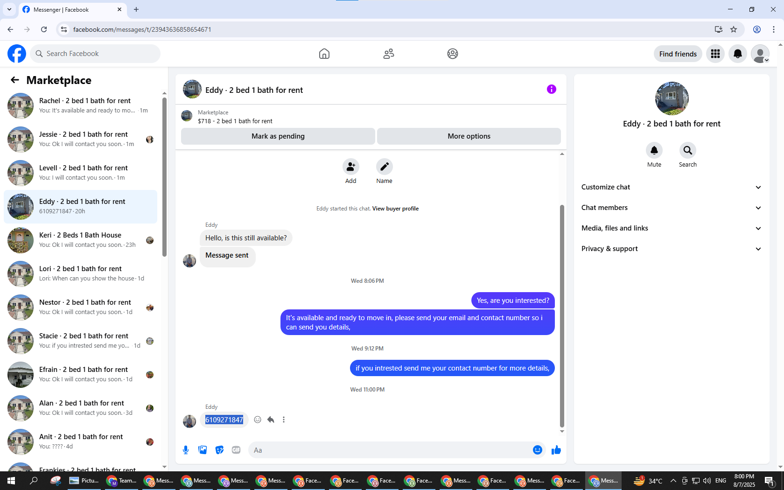The image size is (784, 490).
Task: Click the install app icon in address bar
Action: [719, 29]
